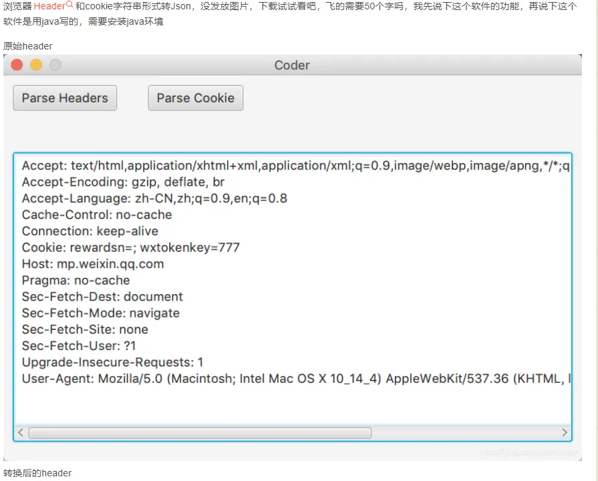Click the 原始header caption text
This screenshot has height=481, width=598.
[28, 46]
